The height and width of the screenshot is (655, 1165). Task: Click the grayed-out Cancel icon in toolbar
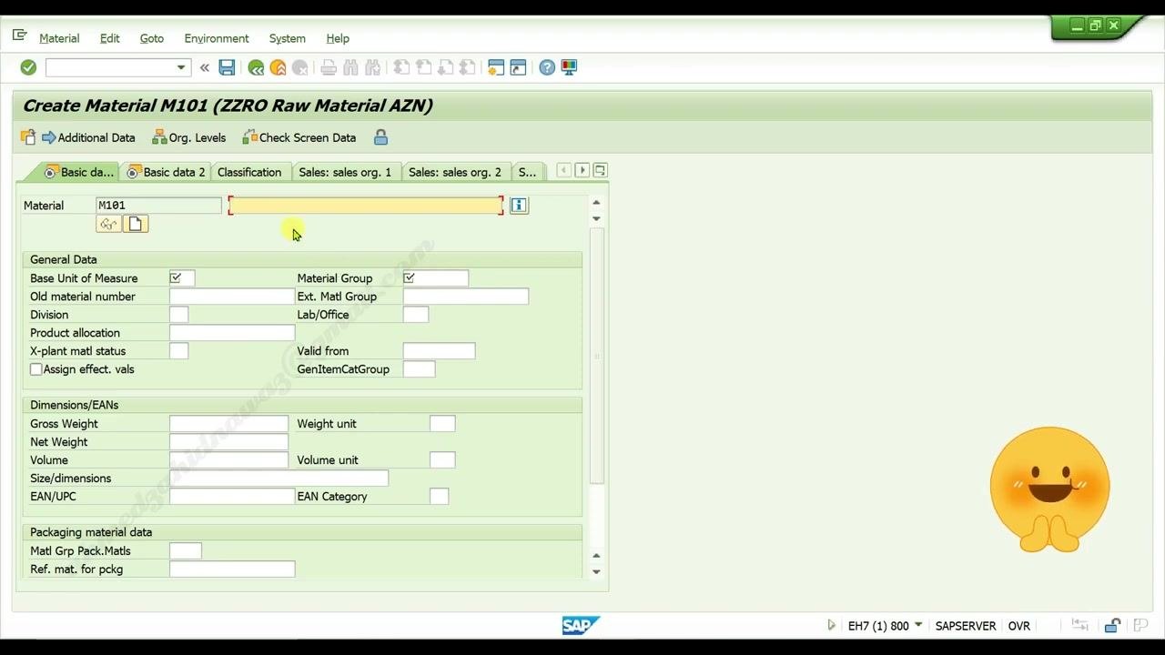click(x=299, y=67)
